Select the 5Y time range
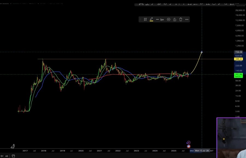The image size is (246, 158). click(2, 156)
